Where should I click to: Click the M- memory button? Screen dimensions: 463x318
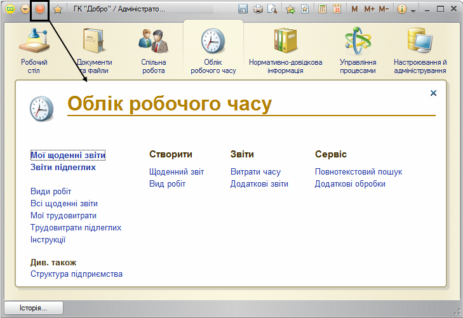pyautogui.click(x=384, y=10)
